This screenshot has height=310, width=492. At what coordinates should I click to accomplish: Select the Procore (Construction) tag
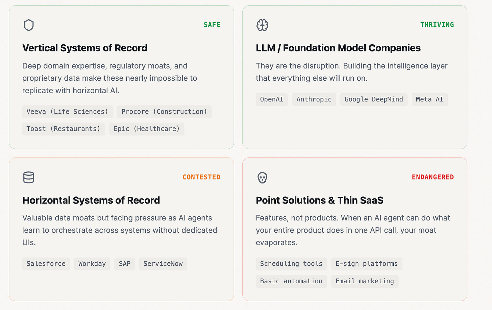(164, 112)
